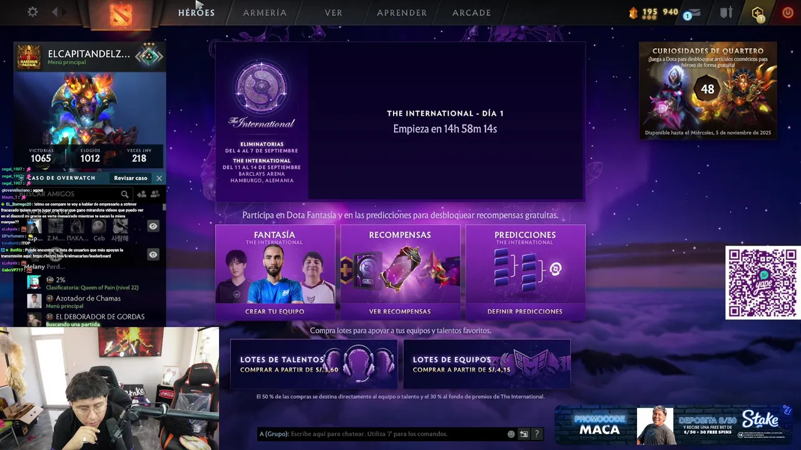Click Crear tu equipo

pos(275,311)
